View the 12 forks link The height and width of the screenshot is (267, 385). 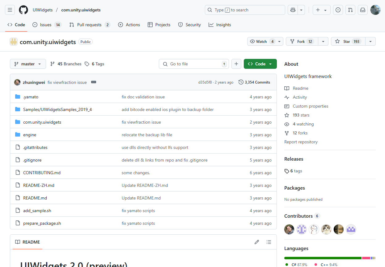pos(296,133)
